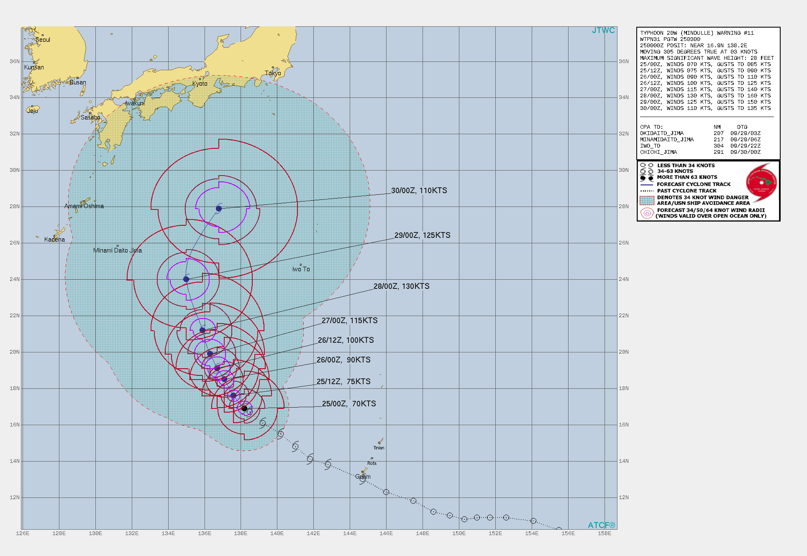Click the '27/00Z, 115KTS' map label
The width and height of the screenshot is (807, 556).
click(x=350, y=321)
